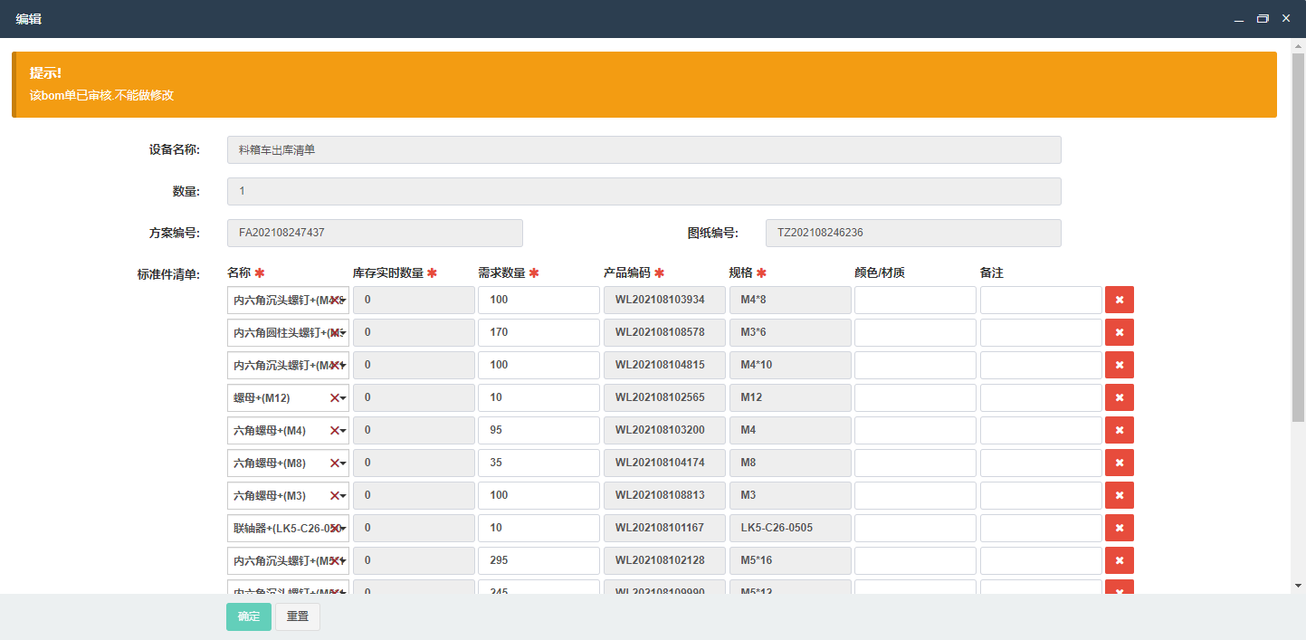The height and width of the screenshot is (640, 1306).
Task: Click the scrollbar down arrow
Action: click(x=1299, y=586)
